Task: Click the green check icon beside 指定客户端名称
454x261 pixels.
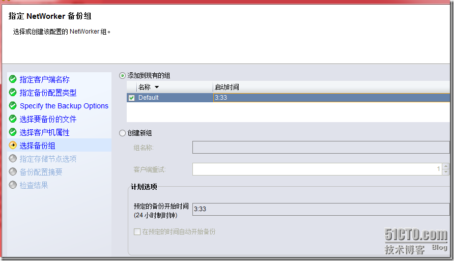Action: click(x=13, y=79)
